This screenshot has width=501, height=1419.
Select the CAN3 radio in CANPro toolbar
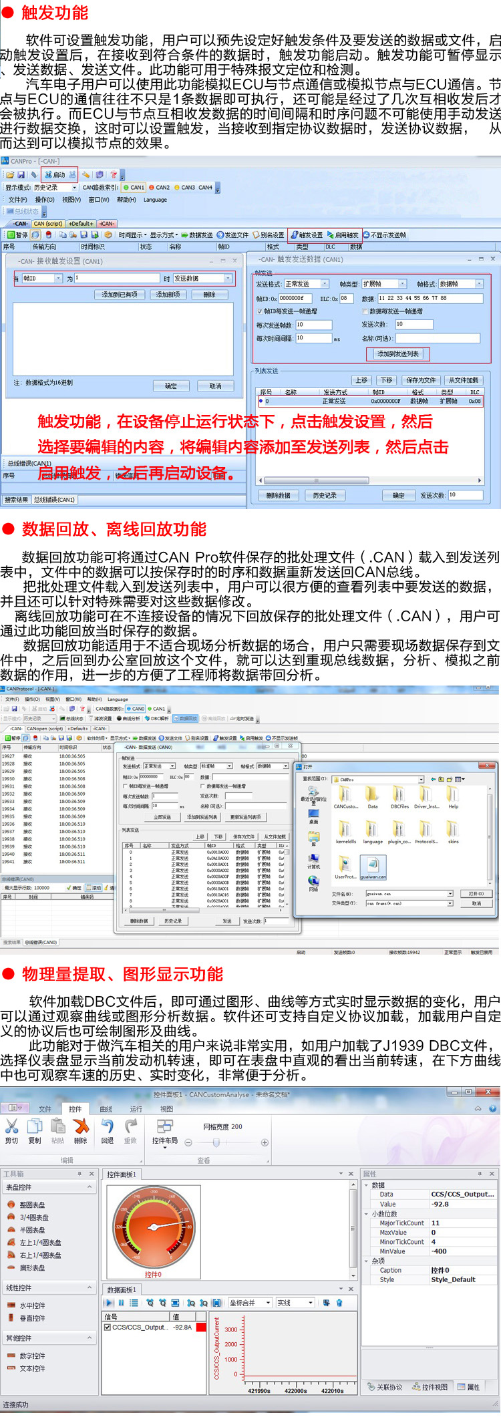click(185, 188)
